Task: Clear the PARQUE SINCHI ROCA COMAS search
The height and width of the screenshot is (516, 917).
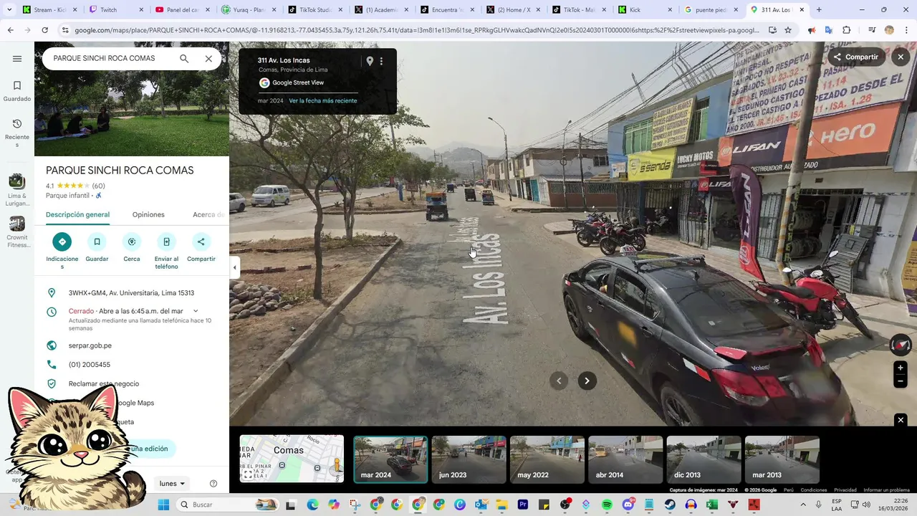Action: point(208,59)
